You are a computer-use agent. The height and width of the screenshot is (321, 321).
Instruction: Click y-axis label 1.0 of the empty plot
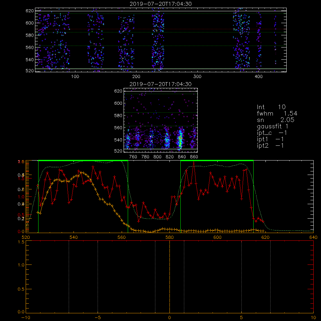click(x=21, y=265)
